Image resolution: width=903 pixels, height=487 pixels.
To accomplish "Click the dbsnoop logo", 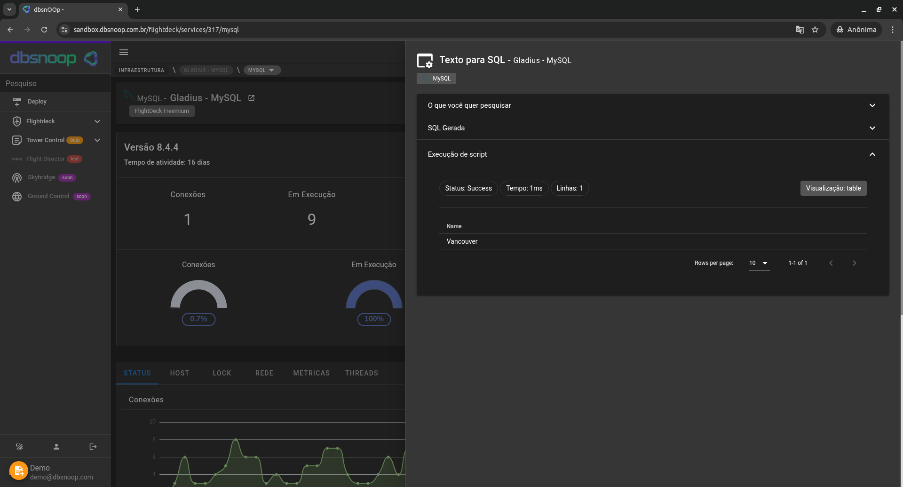I will [55, 58].
